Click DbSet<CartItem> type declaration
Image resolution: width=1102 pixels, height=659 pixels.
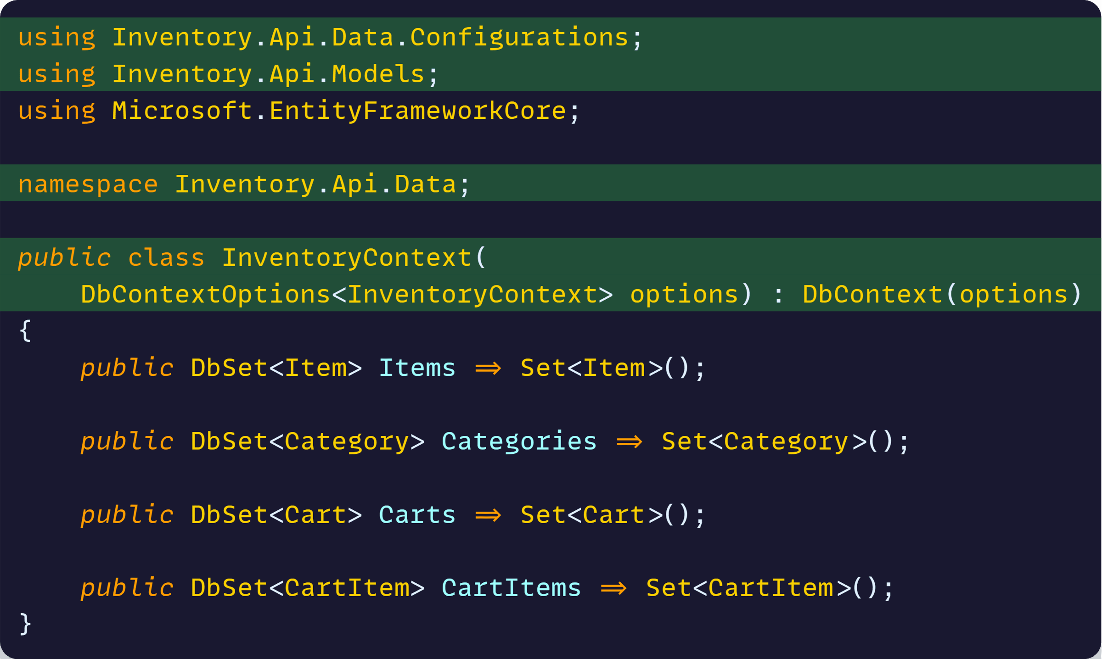point(308,588)
